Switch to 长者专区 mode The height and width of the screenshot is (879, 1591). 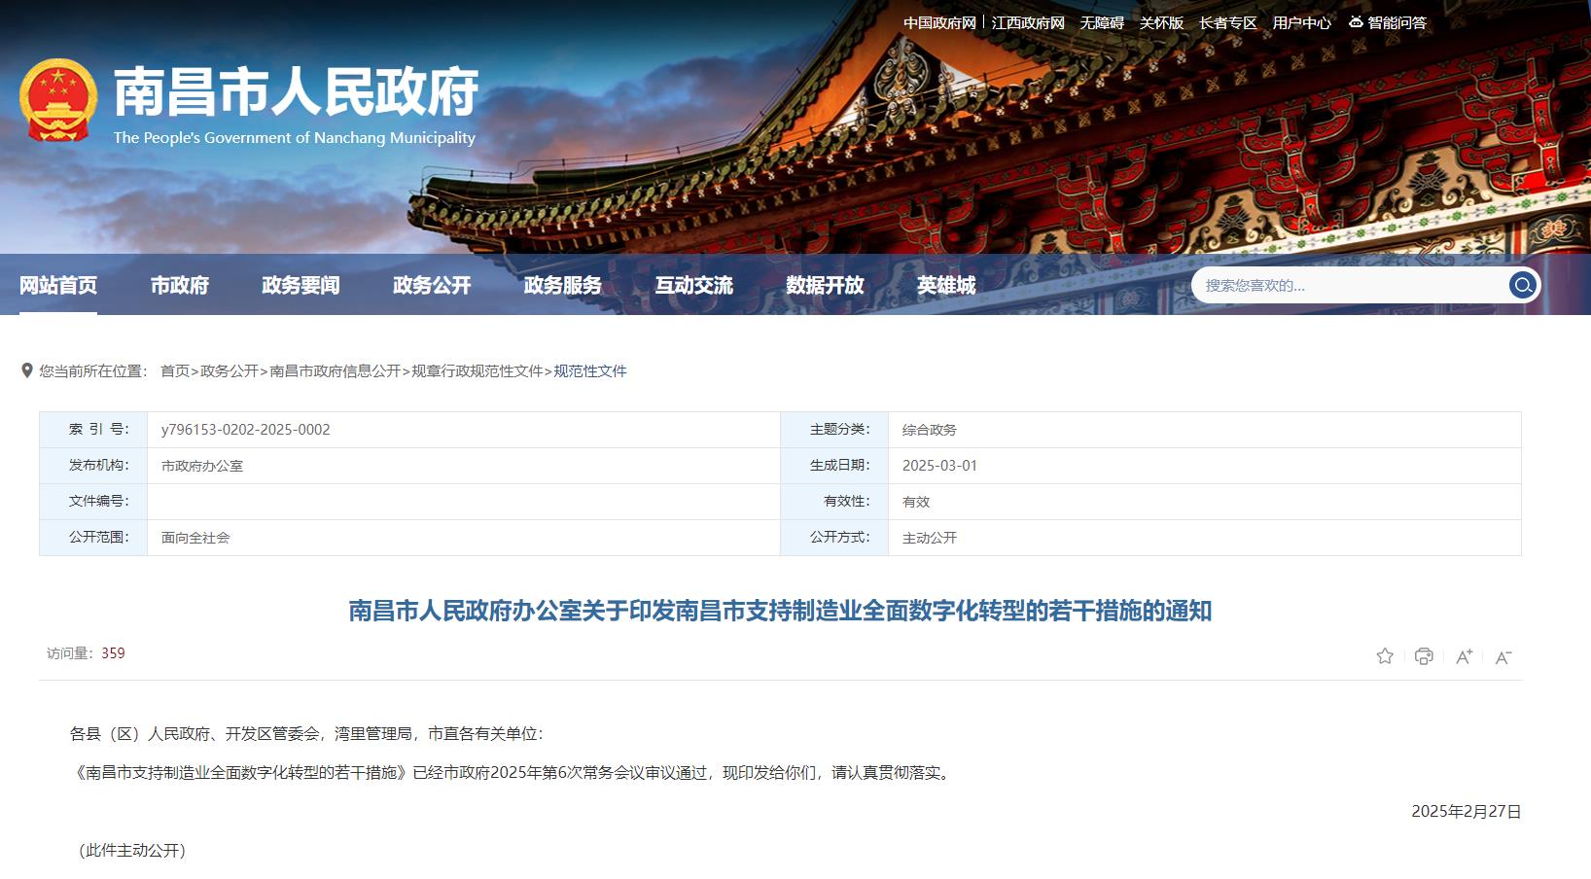[x=1227, y=22]
